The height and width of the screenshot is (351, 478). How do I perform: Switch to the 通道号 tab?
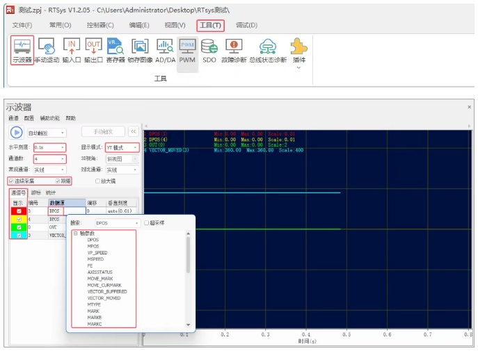[x=18, y=193]
